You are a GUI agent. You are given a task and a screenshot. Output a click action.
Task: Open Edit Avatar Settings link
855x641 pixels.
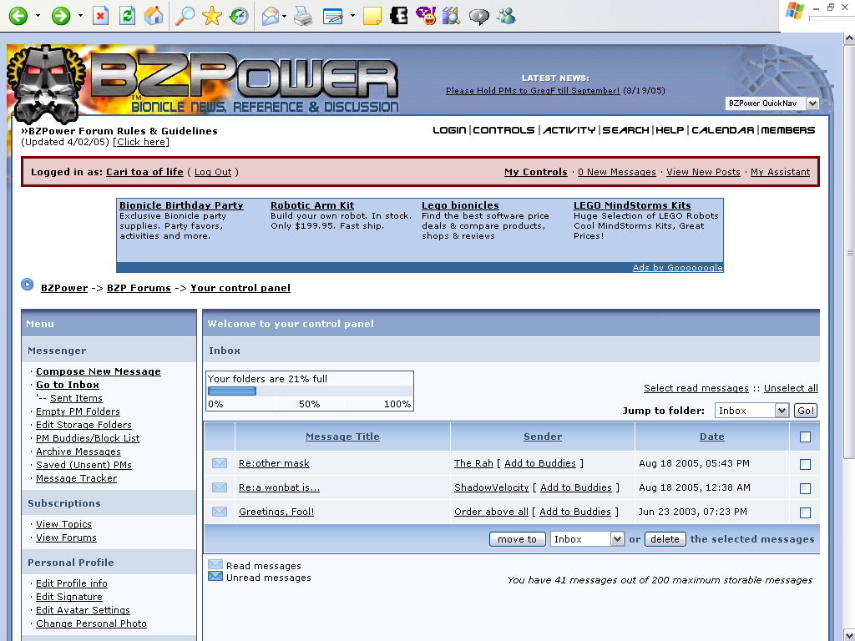point(83,610)
